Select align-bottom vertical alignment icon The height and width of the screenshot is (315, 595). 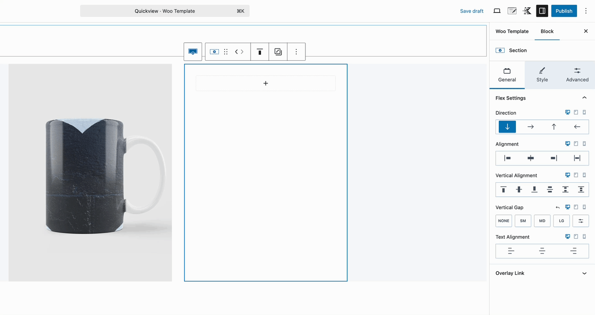(x=534, y=189)
